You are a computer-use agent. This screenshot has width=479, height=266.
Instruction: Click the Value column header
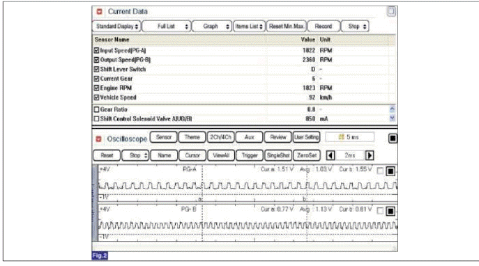click(x=308, y=40)
